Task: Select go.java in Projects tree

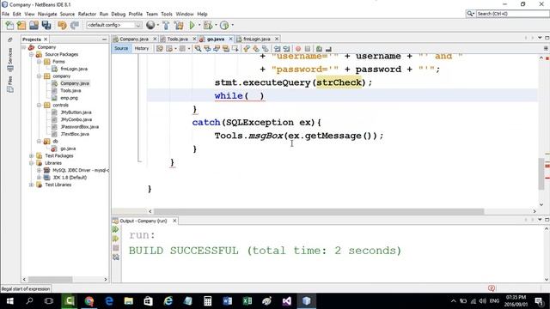Action: (x=68, y=148)
